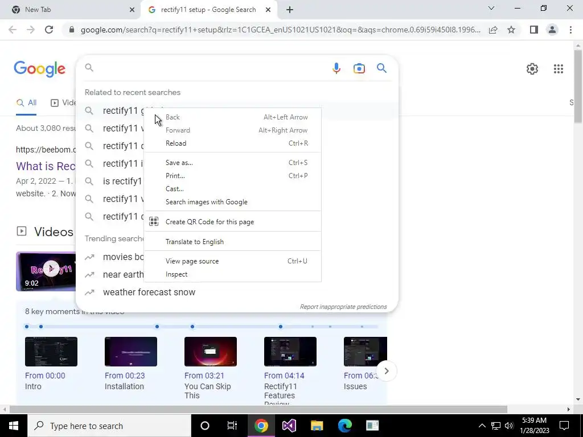View site information lock icon
The height and width of the screenshot is (437, 583).
pos(72,30)
